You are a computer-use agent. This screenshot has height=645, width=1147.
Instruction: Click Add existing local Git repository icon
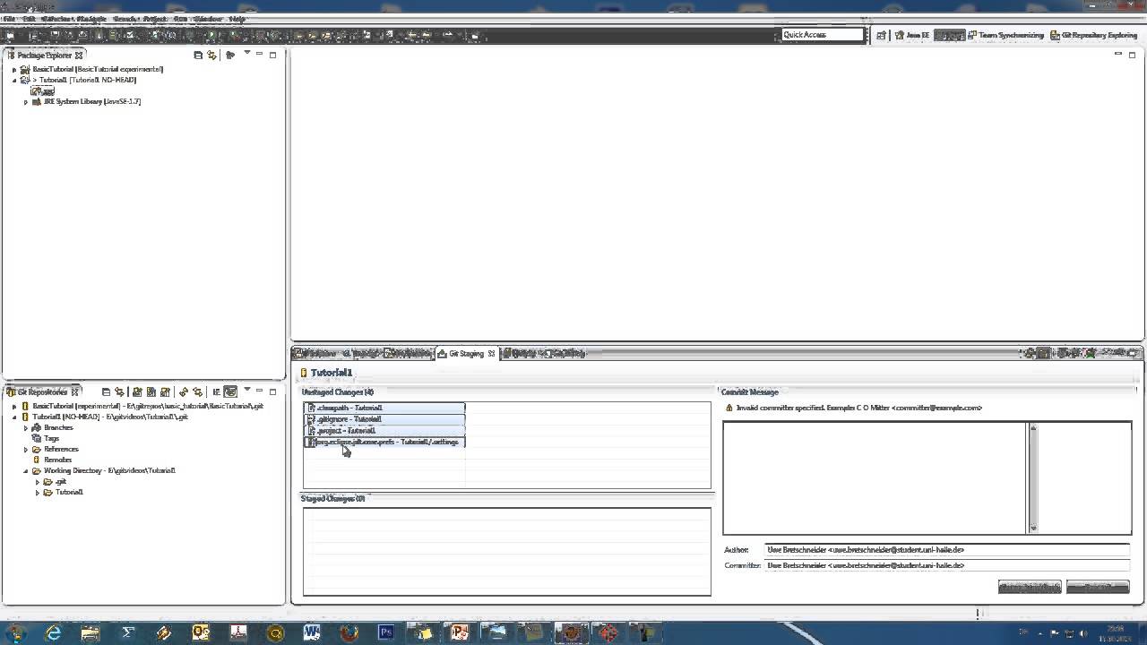[137, 391]
